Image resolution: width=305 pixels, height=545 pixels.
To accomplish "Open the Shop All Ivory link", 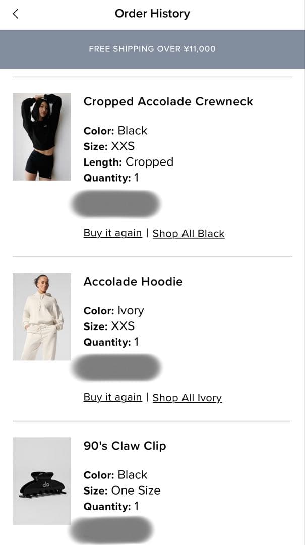I will pos(187,398).
